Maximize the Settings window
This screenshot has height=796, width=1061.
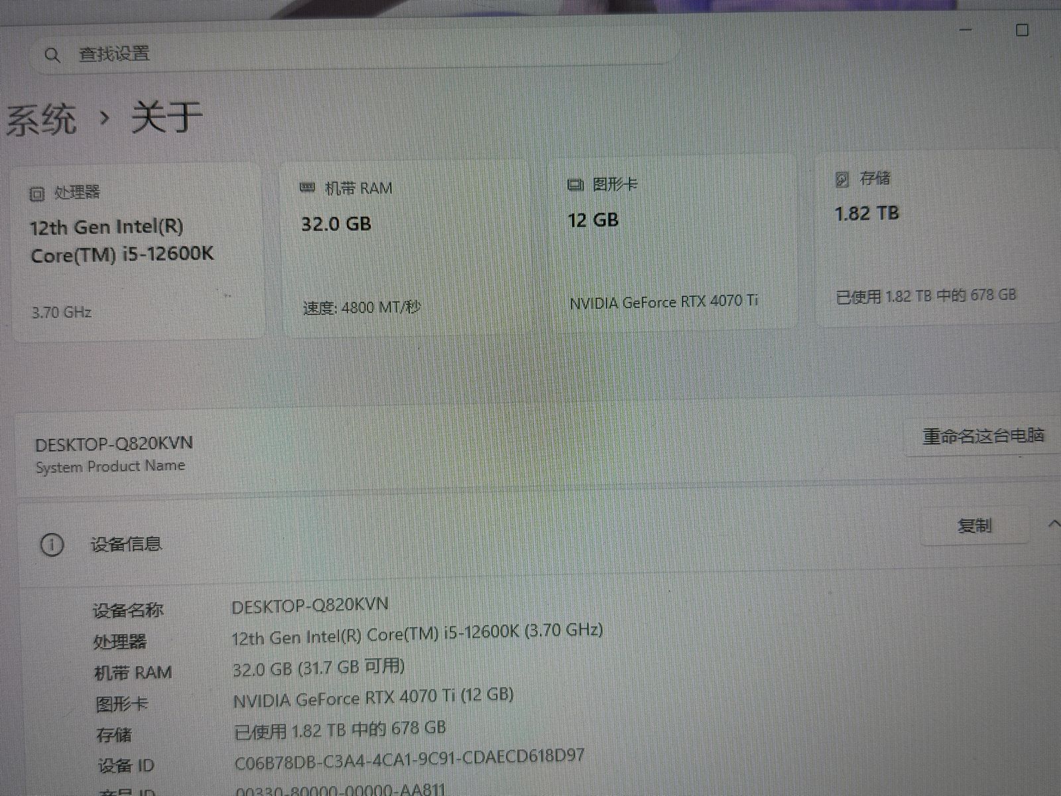coord(1022,30)
